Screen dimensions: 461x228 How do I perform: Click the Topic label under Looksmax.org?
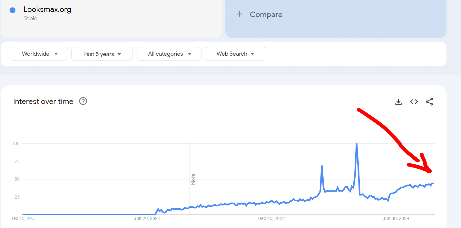30,18
